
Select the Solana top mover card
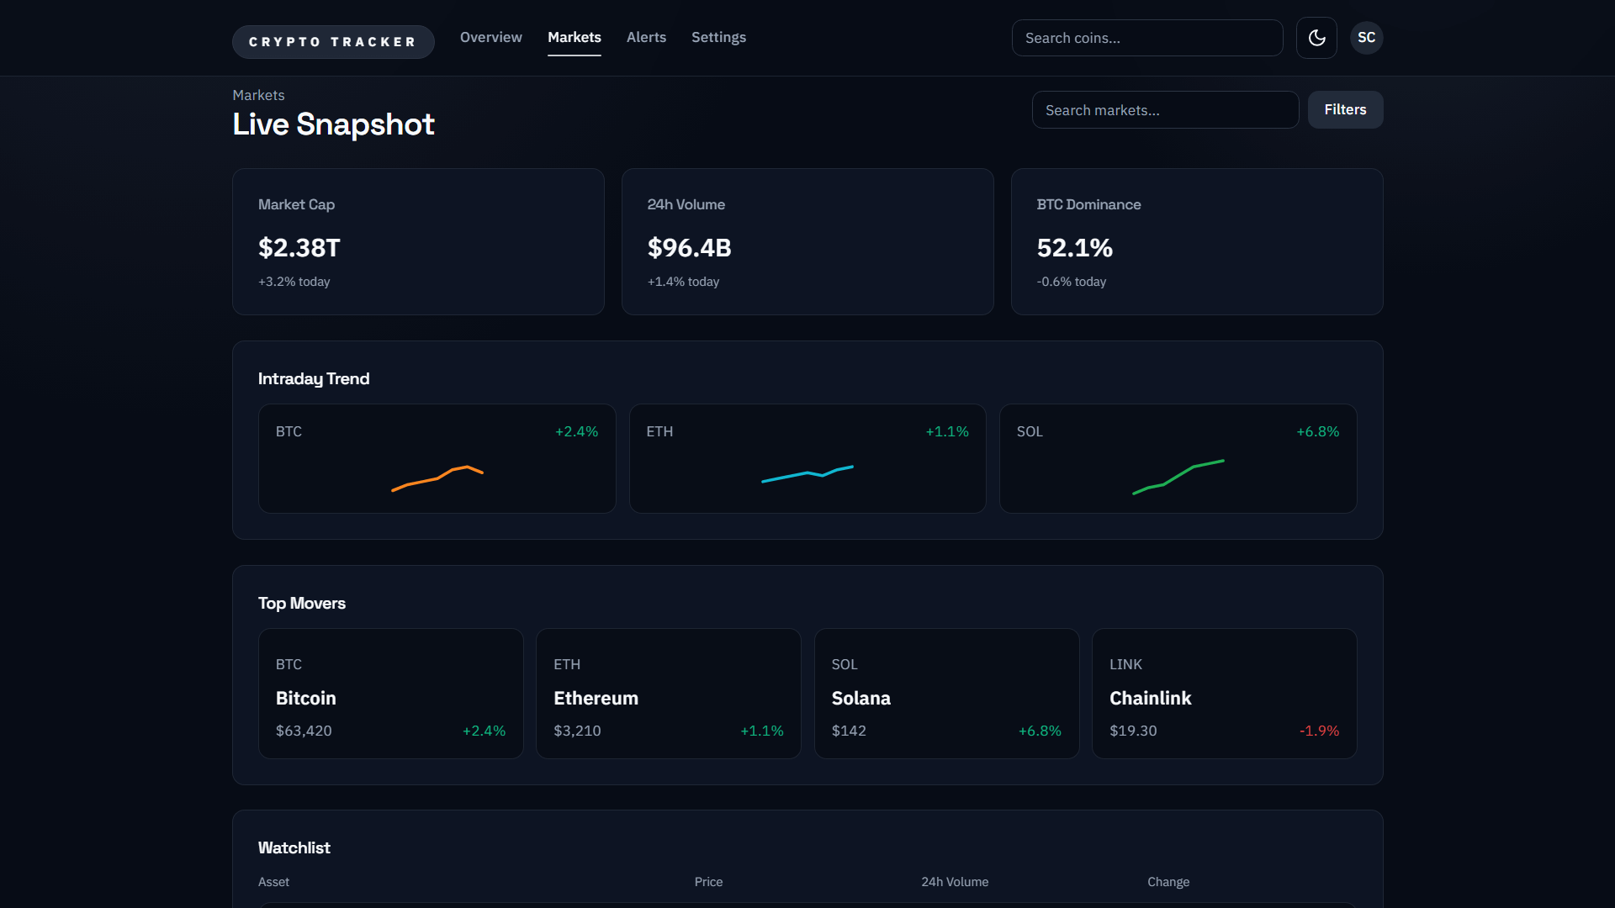pos(946,694)
